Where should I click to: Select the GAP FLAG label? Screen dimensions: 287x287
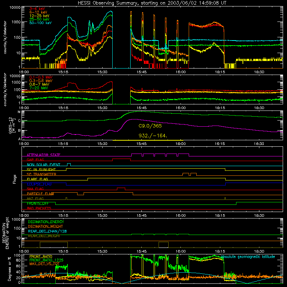[36, 160]
